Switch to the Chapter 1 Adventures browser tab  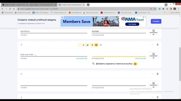[x=43, y=5]
